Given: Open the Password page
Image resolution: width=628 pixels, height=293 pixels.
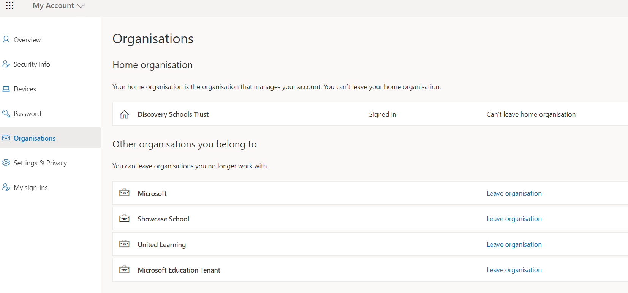Looking at the screenshot, I should (x=27, y=114).
